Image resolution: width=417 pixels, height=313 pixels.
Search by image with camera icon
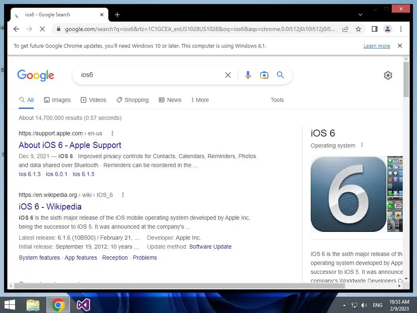264,75
